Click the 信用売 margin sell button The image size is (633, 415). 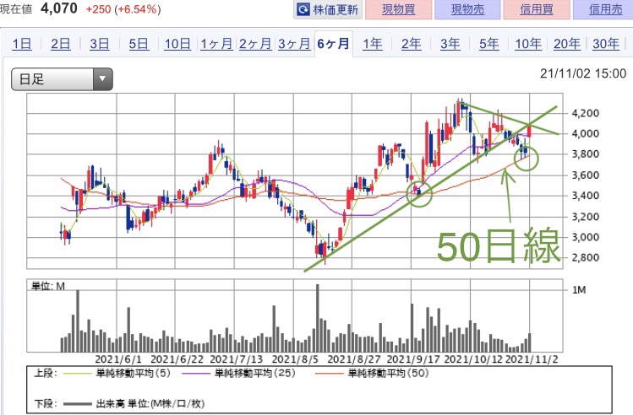coord(603,11)
